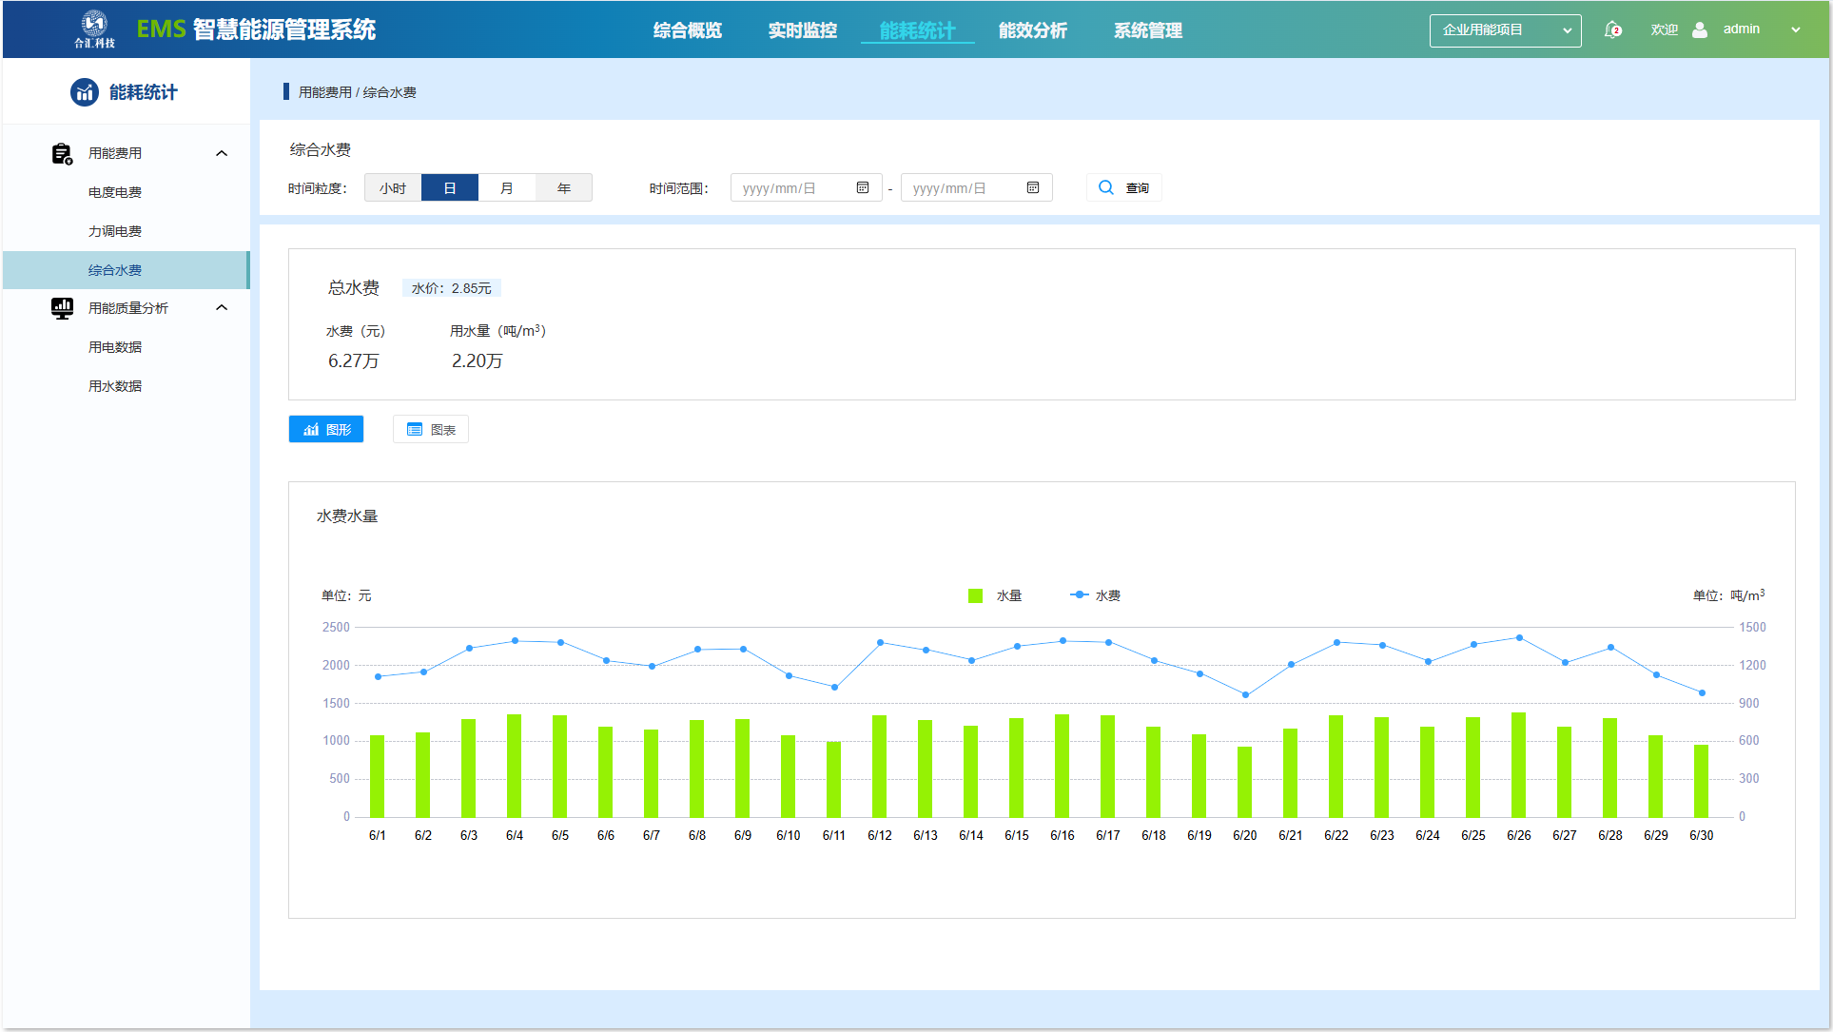Open the start date calendar picker icon
1833x1032 pixels.
[863, 188]
